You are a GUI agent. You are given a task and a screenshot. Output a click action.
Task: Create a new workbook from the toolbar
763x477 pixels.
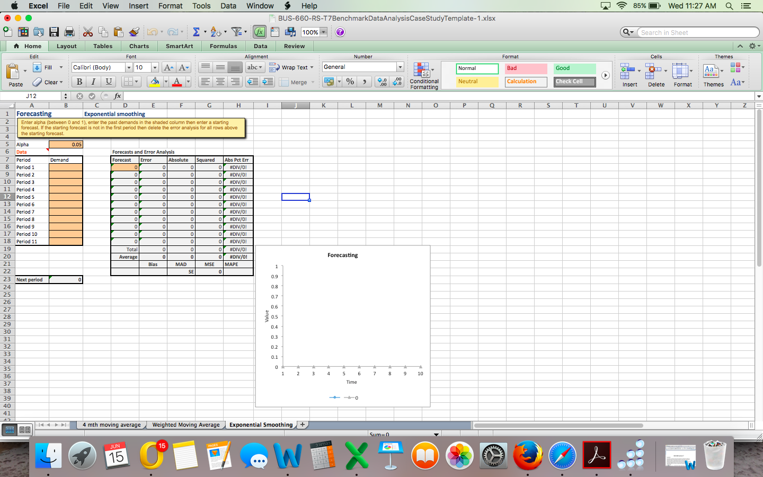(x=7, y=32)
